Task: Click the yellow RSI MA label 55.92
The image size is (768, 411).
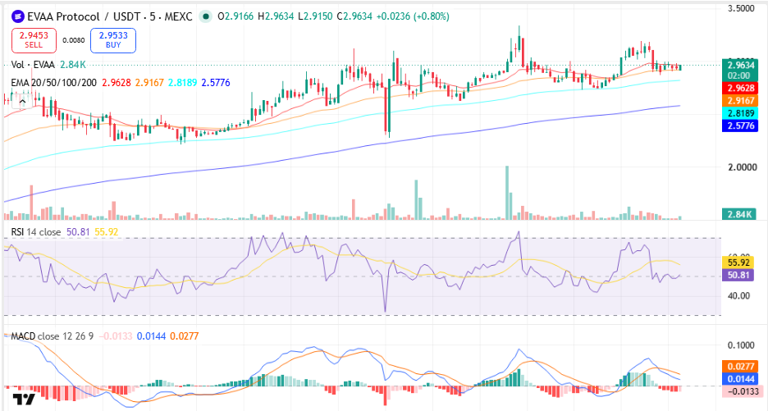Action: (x=738, y=263)
